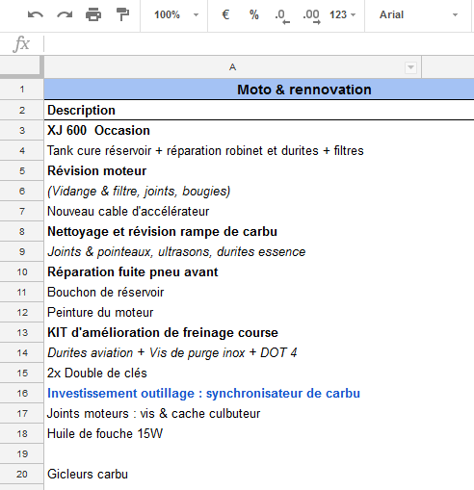Select row 10 header
The height and width of the screenshot is (490, 474).
21,271
